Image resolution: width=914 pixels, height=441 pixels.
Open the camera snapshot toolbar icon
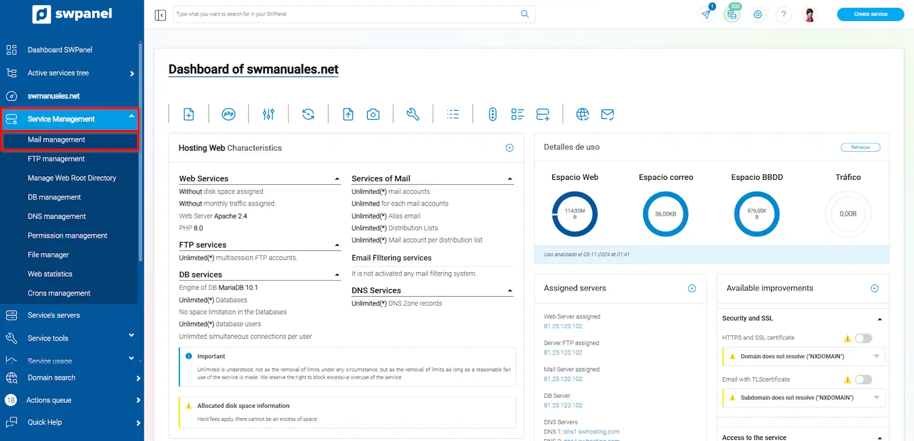(x=373, y=114)
